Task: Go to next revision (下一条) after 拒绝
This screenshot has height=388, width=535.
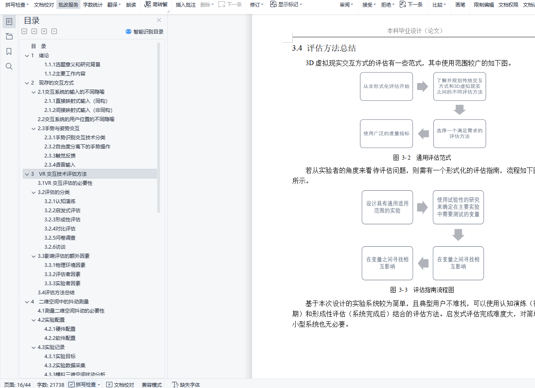Action: [x=411, y=5]
